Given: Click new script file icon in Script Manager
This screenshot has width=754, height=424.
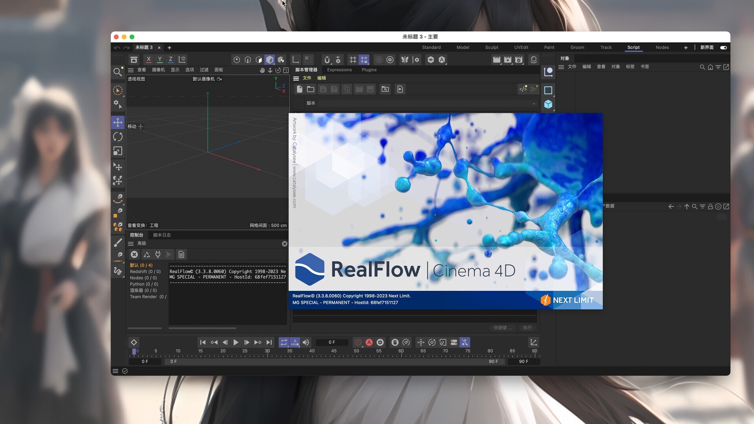Looking at the screenshot, I should [x=300, y=89].
